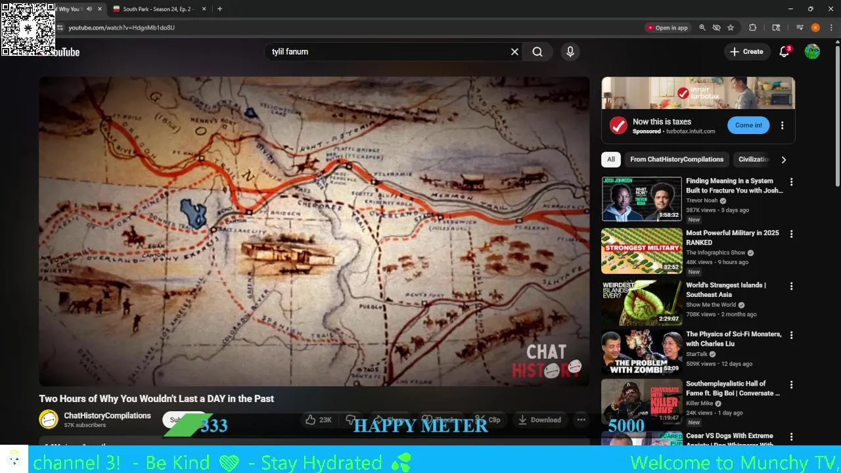841x473 pixels.
Task: Click the media controls playlist icon
Action: (x=800, y=28)
